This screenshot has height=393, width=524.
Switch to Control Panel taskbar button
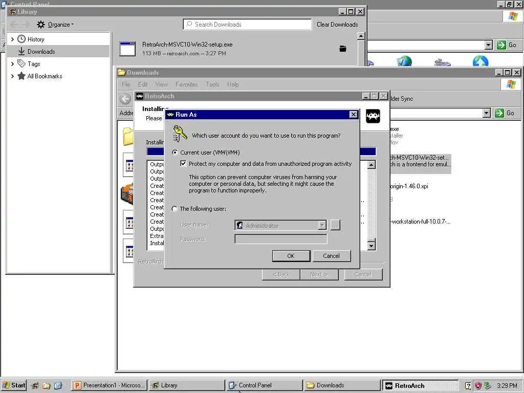coord(264,385)
